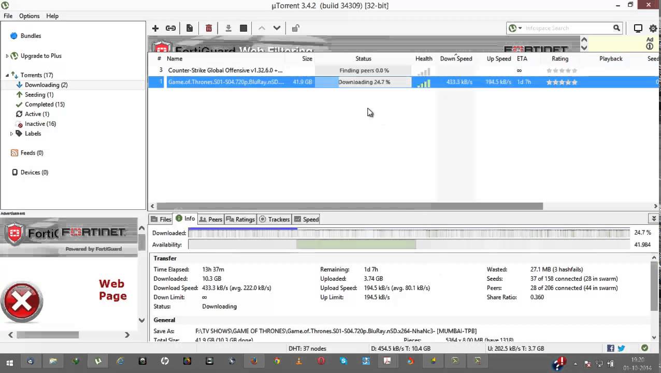
Task: Click the Infospace Search input field
Action: [567, 28]
